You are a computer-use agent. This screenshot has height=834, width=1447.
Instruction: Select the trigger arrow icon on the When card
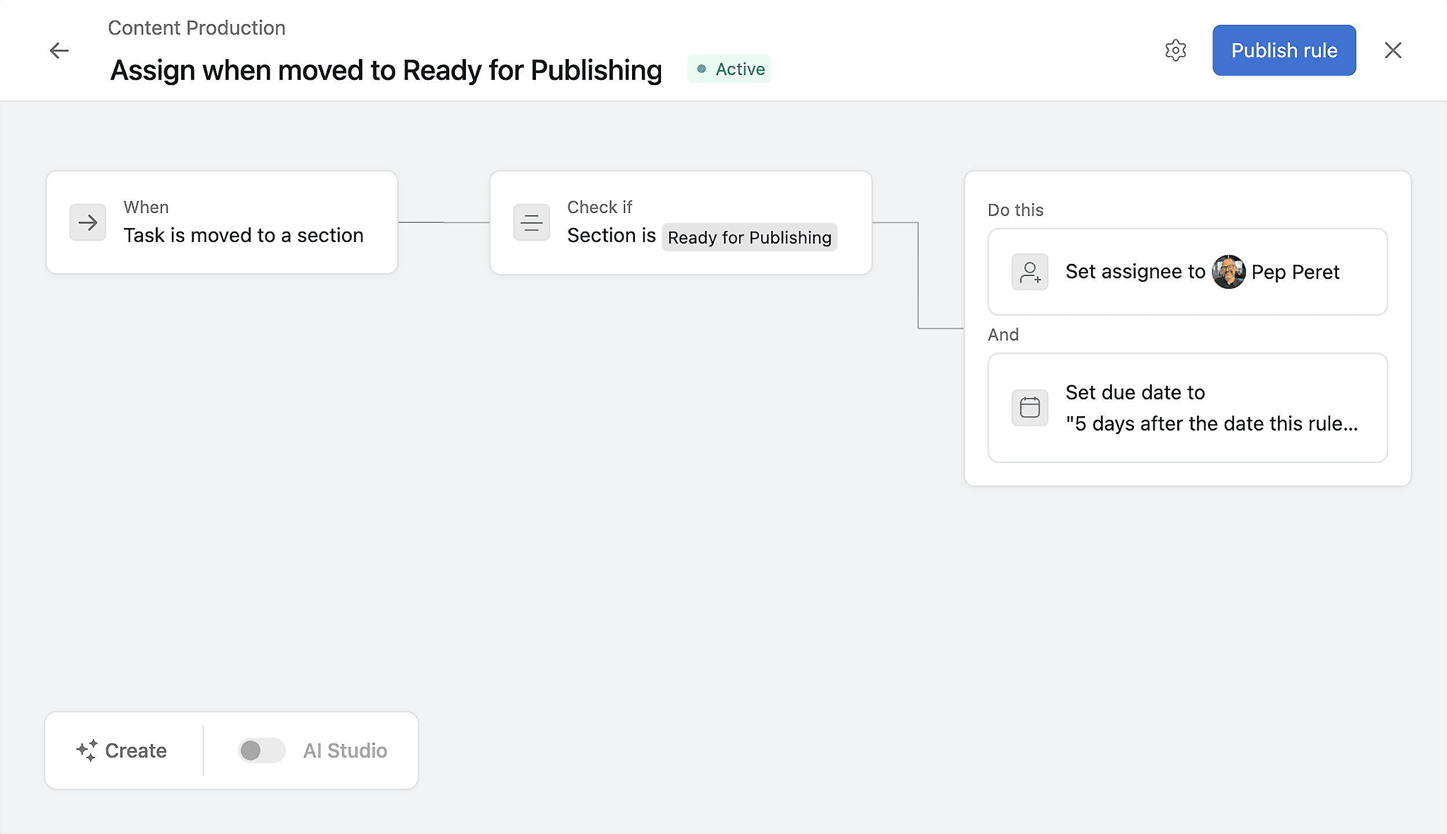(87, 222)
